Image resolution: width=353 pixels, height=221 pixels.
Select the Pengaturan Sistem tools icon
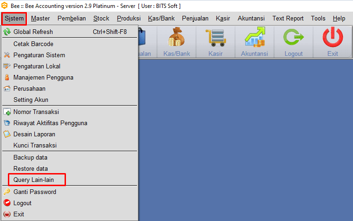(7, 55)
